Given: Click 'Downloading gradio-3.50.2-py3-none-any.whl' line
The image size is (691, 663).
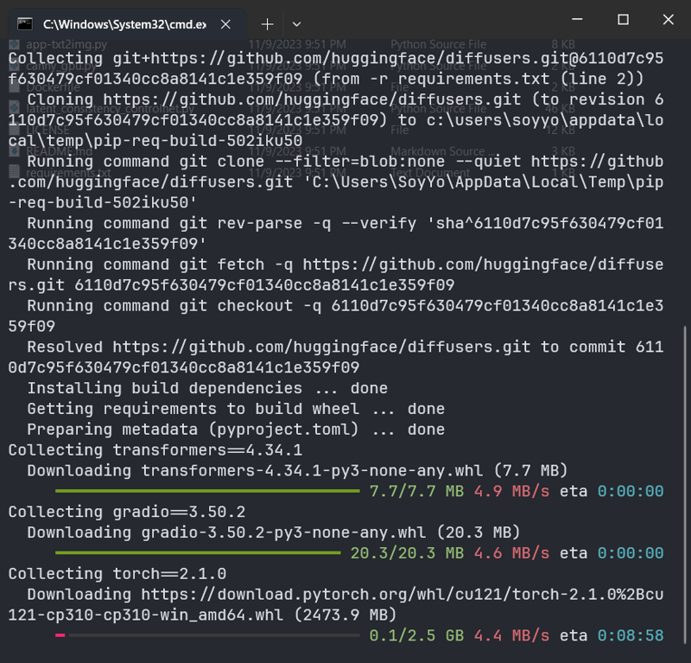Looking at the screenshot, I should tap(274, 532).
